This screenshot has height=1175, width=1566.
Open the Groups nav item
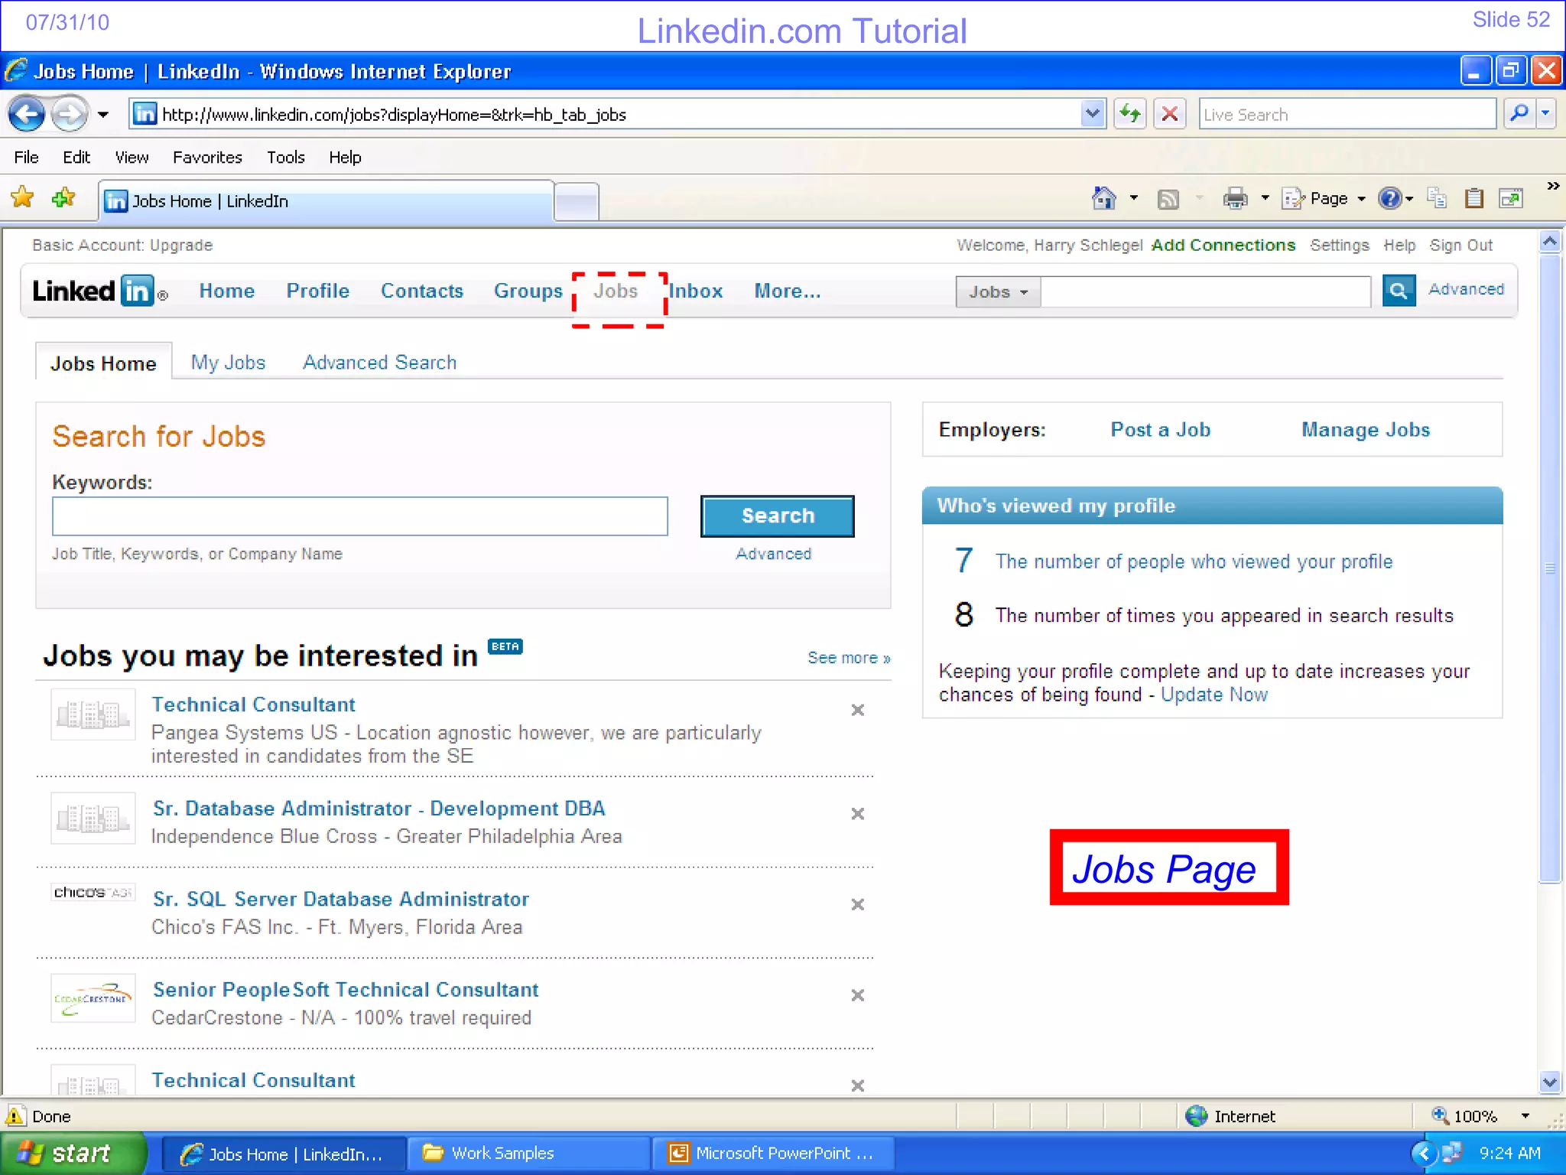click(528, 291)
